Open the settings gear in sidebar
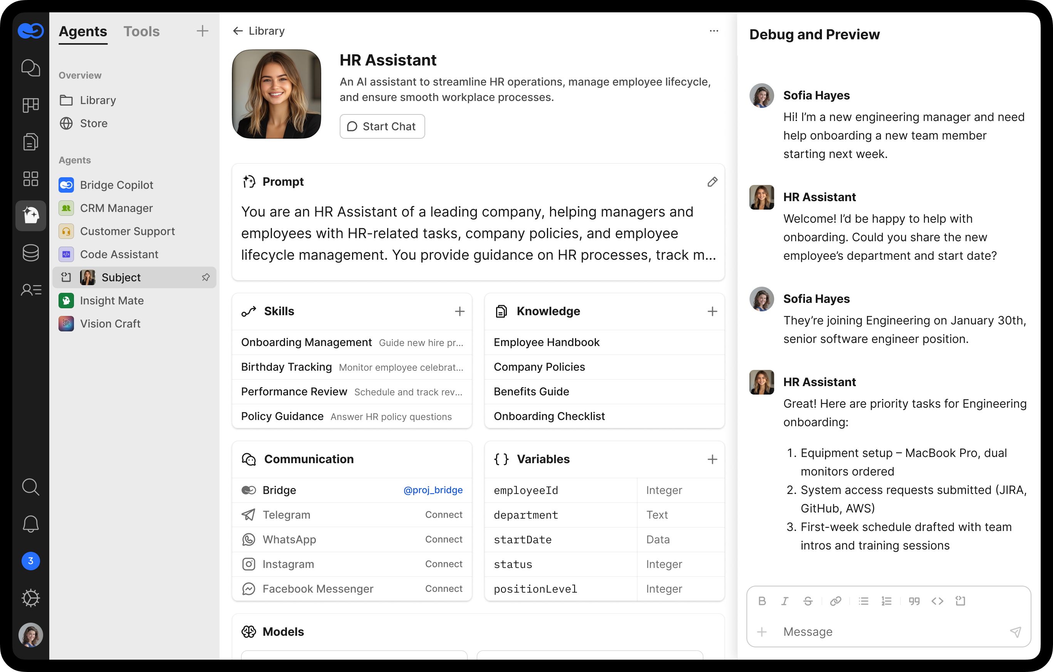Viewport: 1053px width, 672px height. [x=30, y=598]
